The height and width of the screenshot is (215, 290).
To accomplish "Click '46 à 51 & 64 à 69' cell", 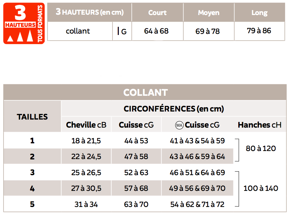I will pyautogui.click(x=197, y=173).
